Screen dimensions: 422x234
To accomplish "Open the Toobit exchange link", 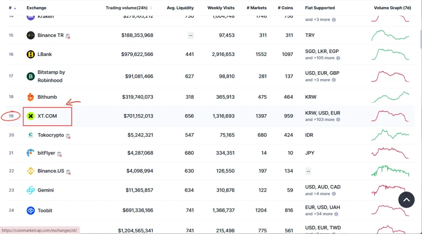I will (45, 211).
